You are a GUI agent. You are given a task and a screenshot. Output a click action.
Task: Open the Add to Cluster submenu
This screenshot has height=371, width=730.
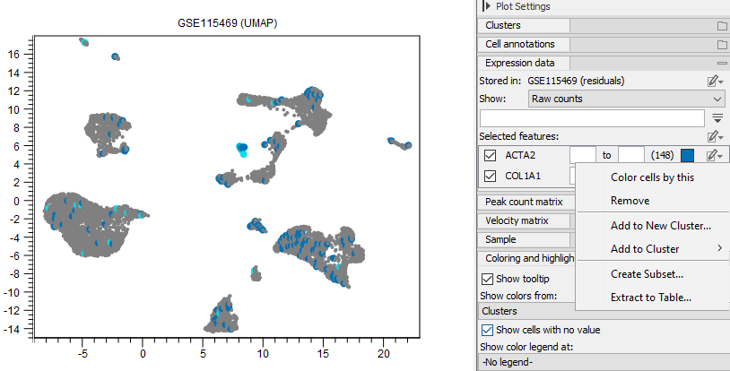[652, 249]
